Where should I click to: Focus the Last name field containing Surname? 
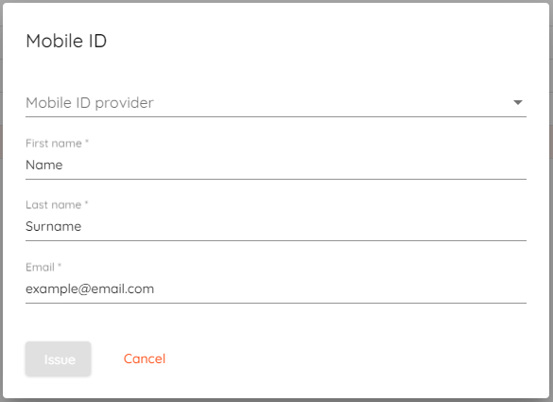(x=276, y=227)
